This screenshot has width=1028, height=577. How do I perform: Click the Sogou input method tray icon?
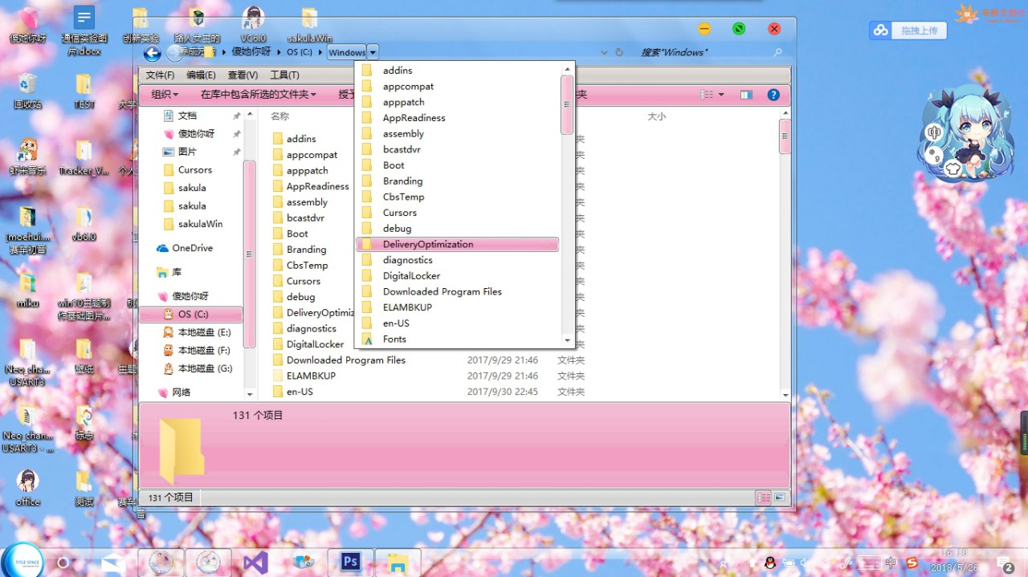tap(912, 563)
